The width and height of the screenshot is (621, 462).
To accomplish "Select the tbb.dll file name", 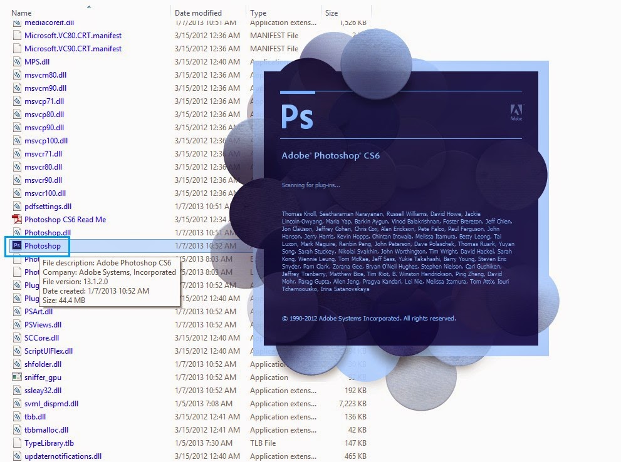I will [x=35, y=416].
